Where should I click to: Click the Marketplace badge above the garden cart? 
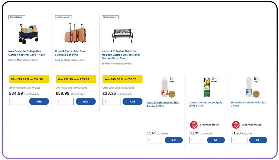pos(17,17)
